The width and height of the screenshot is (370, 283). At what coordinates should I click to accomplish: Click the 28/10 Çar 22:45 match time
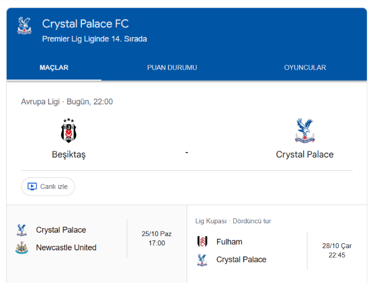[337, 250]
